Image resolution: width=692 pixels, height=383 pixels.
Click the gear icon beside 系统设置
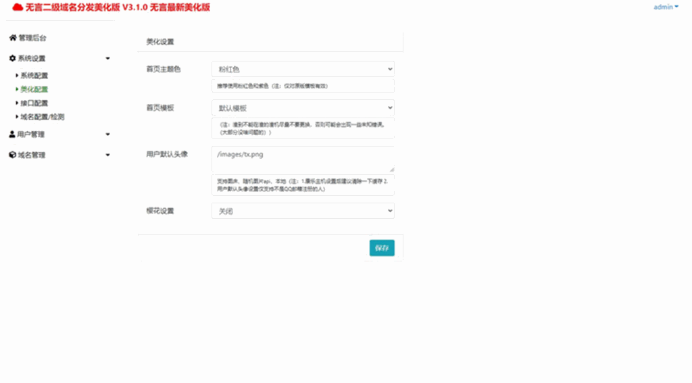[12, 58]
